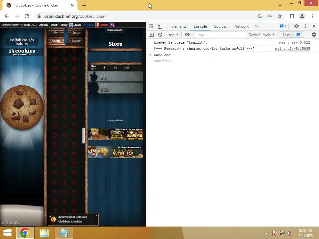Toggle the device toolbar icon in DevTools
Image resolution: width=319 pixels, height=239 pixels.
coord(160,26)
